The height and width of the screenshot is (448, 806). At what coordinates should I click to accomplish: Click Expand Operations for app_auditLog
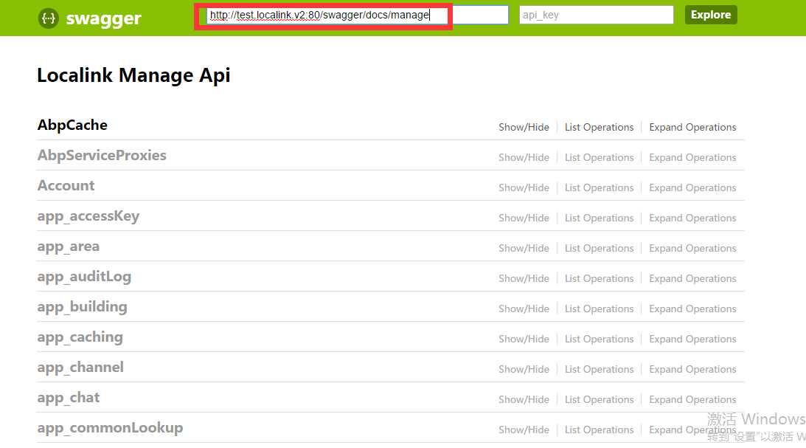(692, 279)
